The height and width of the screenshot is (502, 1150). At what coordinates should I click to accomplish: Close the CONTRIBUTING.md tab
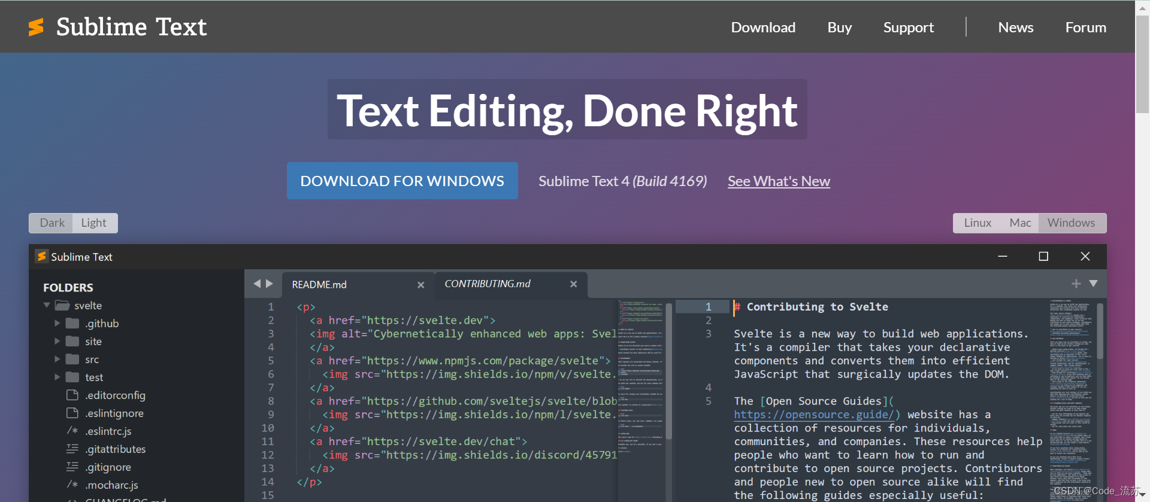click(573, 284)
